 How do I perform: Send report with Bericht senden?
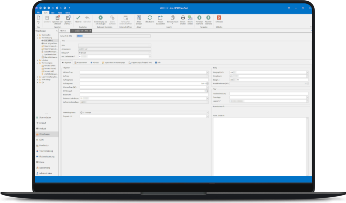point(190,18)
